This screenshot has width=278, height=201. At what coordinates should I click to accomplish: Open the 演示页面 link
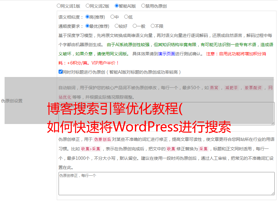pos(167,54)
